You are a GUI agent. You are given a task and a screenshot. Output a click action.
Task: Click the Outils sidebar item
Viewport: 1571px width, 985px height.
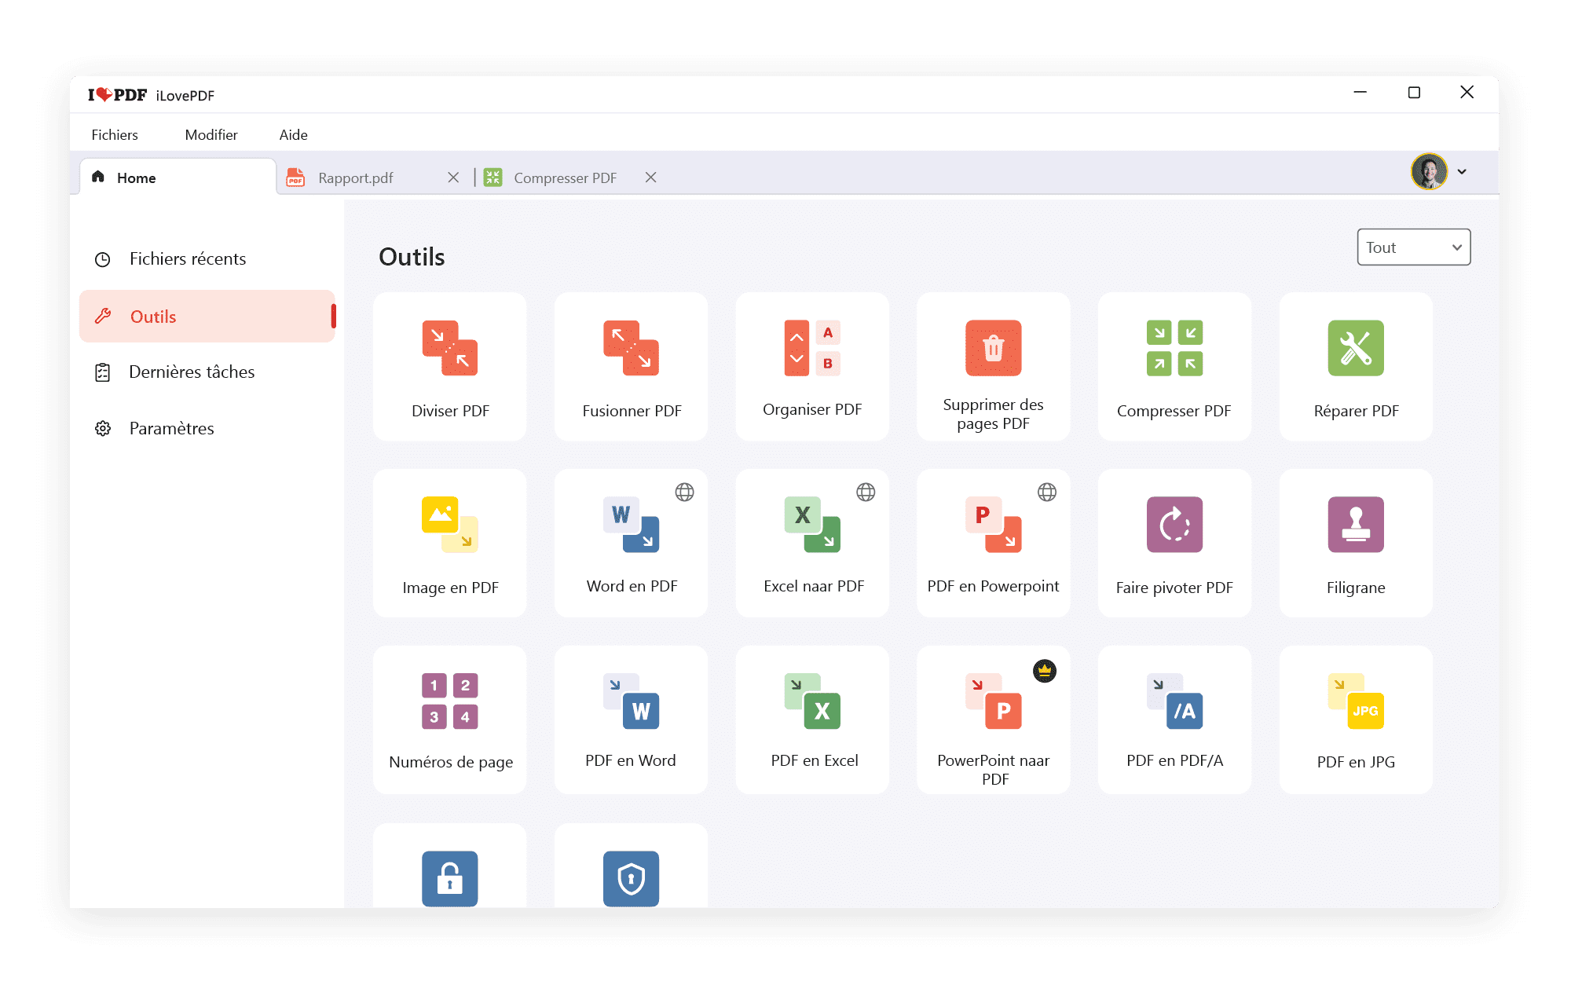click(210, 317)
